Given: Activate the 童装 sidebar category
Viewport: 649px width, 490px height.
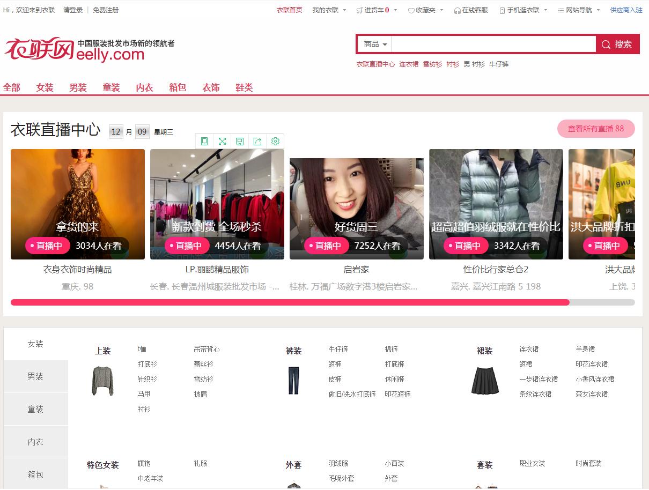Looking at the screenshot, I should [x=35, y=409].
